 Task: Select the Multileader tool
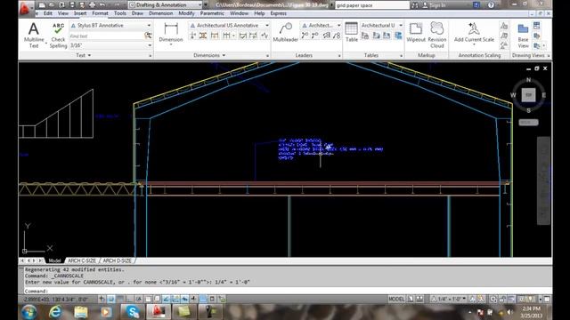click(x=285, y=33)
